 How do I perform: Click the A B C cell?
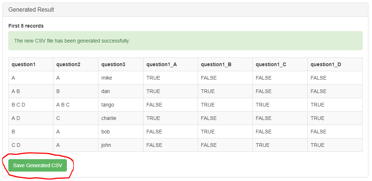(63, 105)
